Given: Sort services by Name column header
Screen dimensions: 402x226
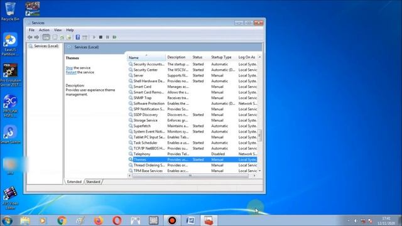Looking at the screenshot, I should pos(146,57).
